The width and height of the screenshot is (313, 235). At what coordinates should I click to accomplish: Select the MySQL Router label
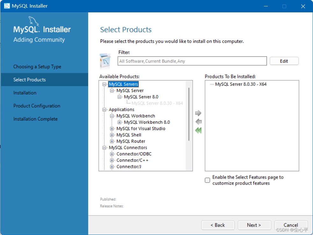click(131, 141)
